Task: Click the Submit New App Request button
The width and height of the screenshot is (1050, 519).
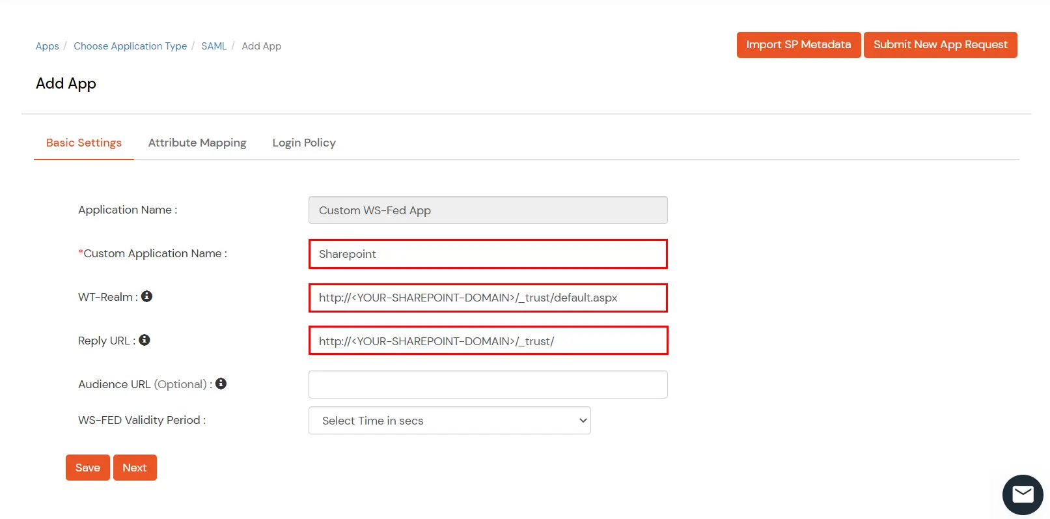Action: pos(941,45)
